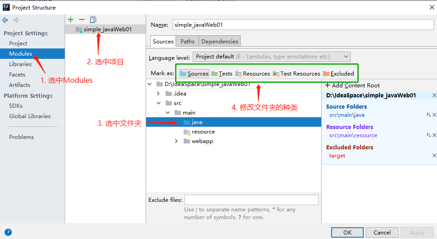Image resolution: width=437 pixels, height=239 pixels.
Task: Switch to the Dependencies tab
Action: coord(219,41)
